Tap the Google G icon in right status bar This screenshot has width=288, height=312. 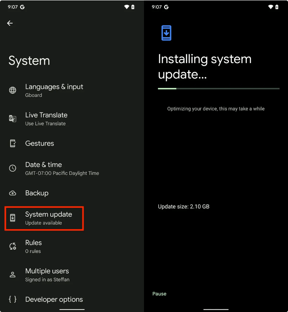point(166,7)
